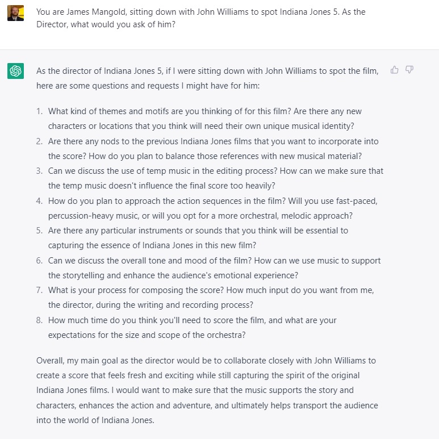Select list item 2 about nods to previous films
The image size is (439, 439).
coord(213,148)
